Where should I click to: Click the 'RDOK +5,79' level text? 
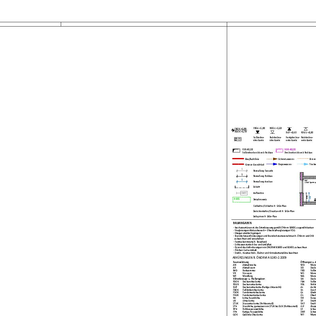click(x=240, y=131)
